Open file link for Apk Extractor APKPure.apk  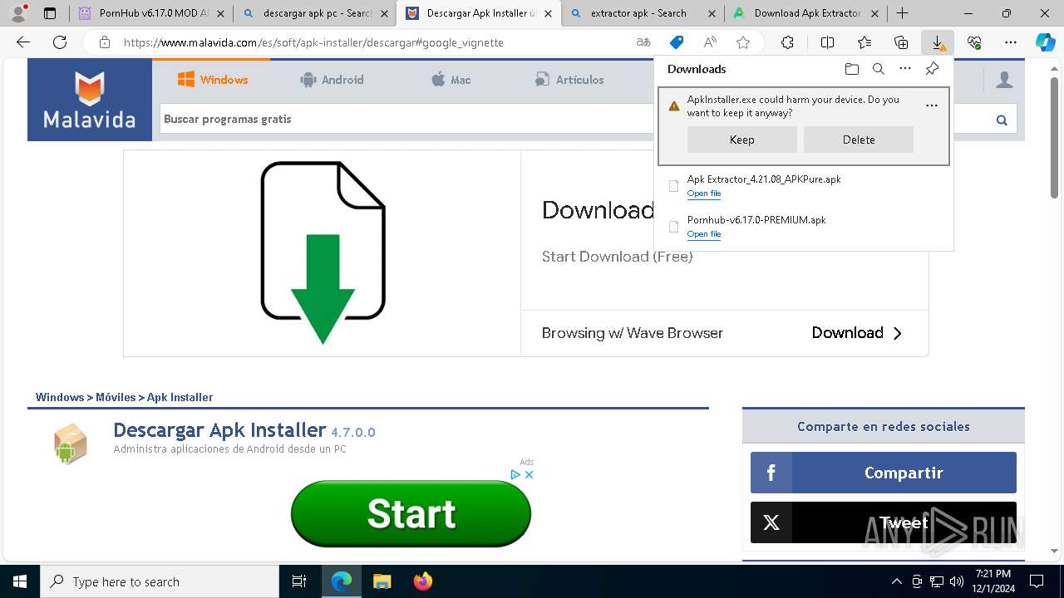point(703,194)
